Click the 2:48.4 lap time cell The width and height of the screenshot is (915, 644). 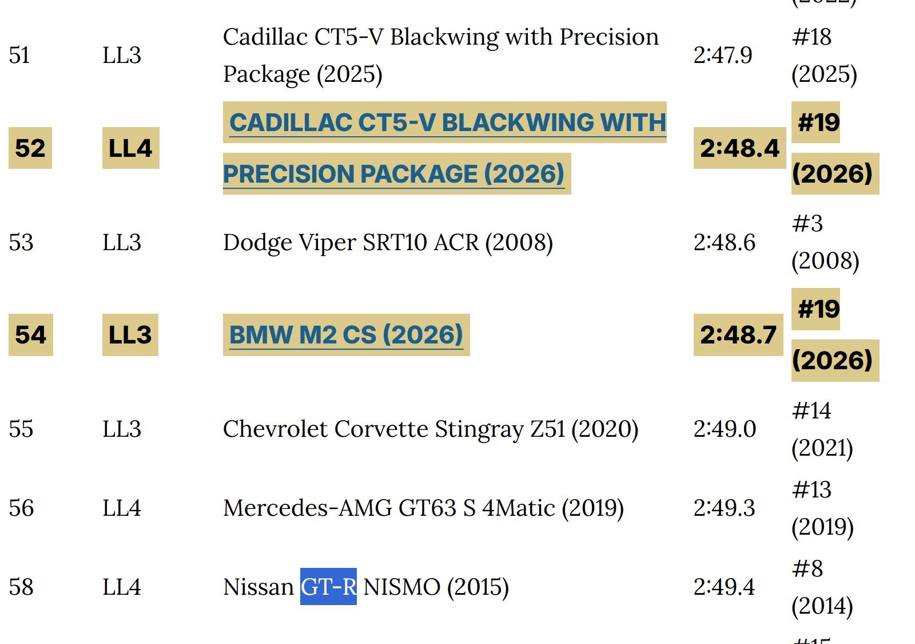(739, 148)
